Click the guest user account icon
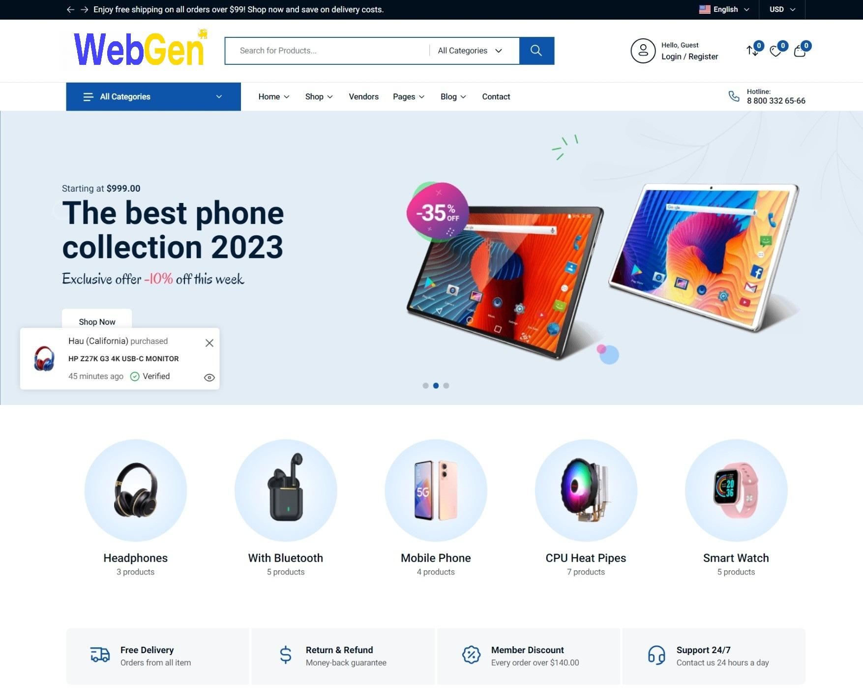This screenshot has height=690, width=863. pyautogui.click(x=643, y=51)
